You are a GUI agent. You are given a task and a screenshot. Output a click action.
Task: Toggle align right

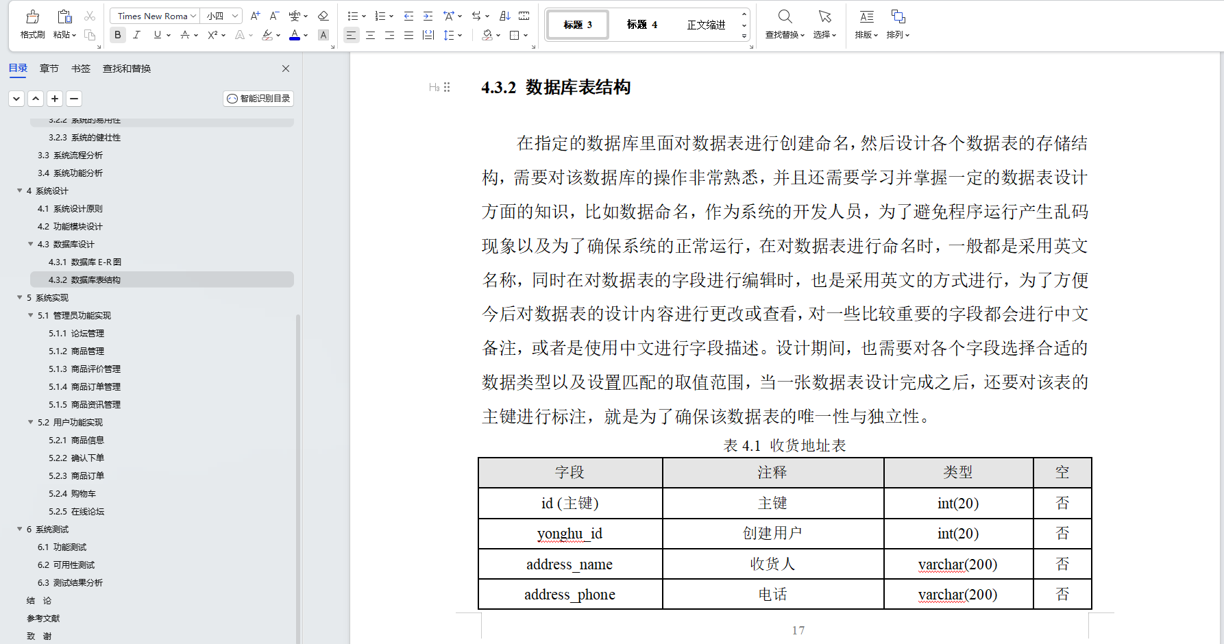coord(389,35)
